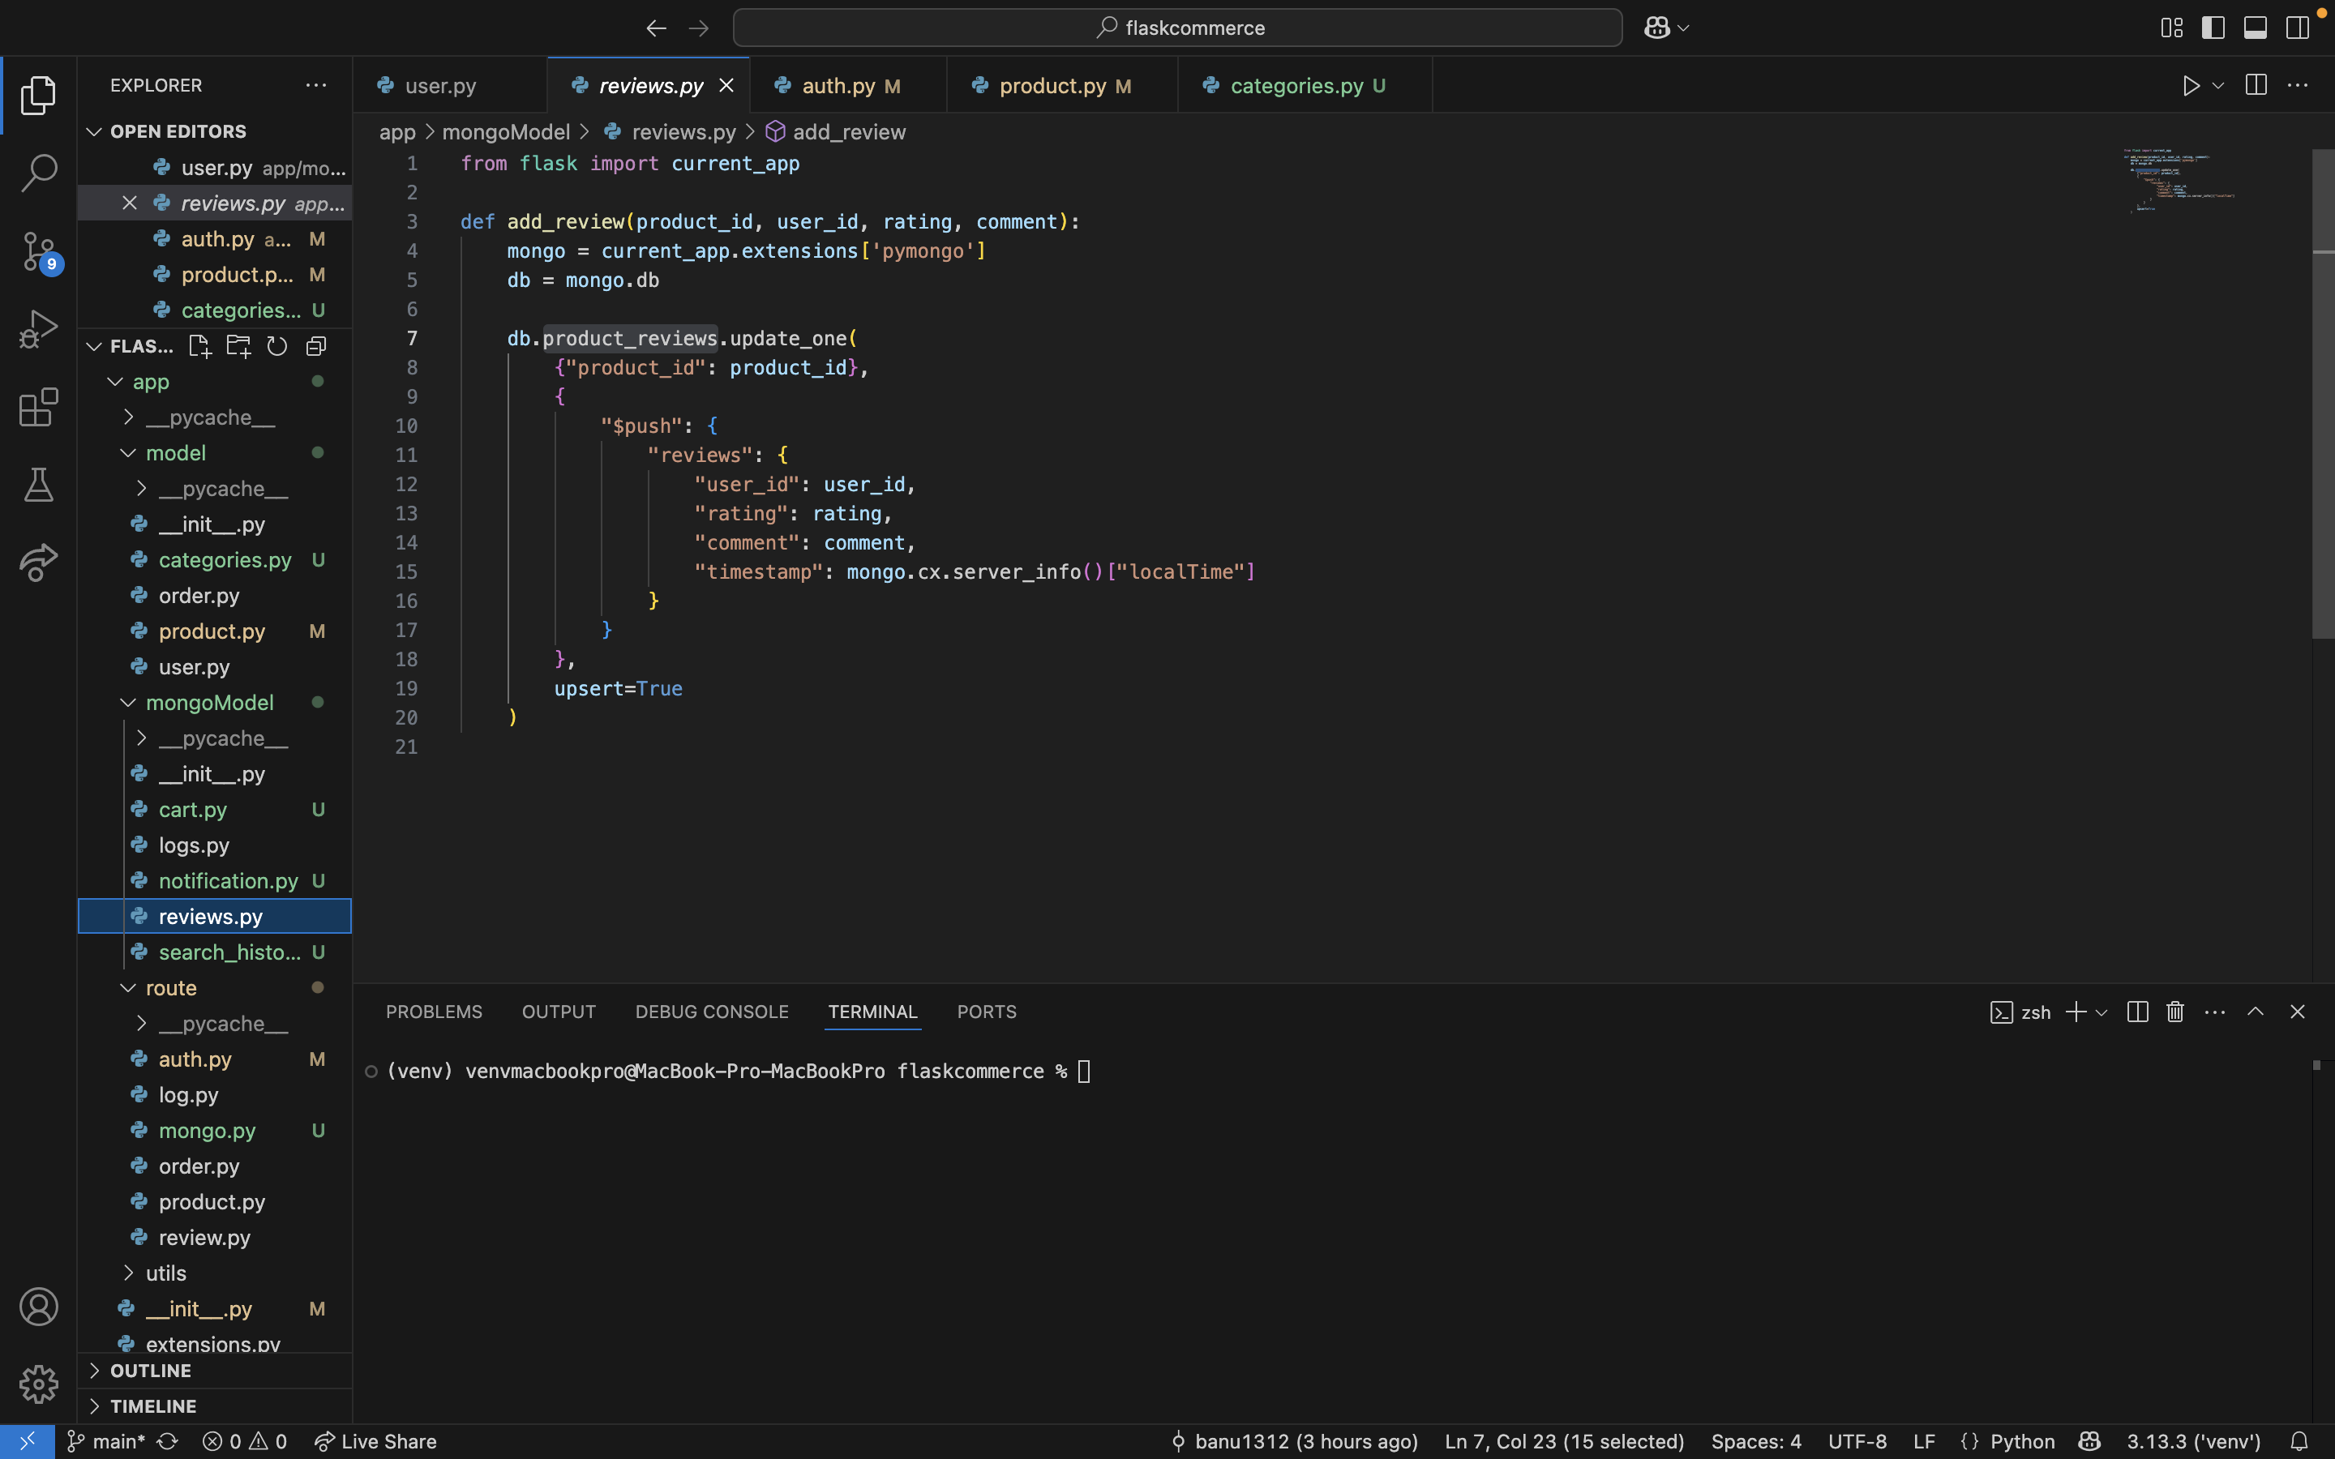2335x1459 pixels.
Task: Run the Python file with play icon
Action: (x=2190, y=86)
